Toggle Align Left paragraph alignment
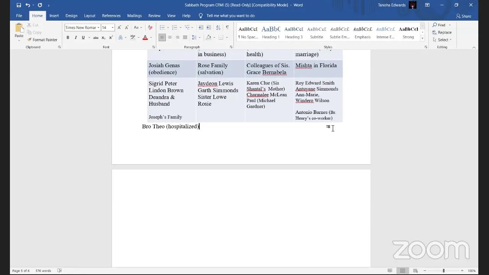The image size is (489, 275). click(162, 37)
